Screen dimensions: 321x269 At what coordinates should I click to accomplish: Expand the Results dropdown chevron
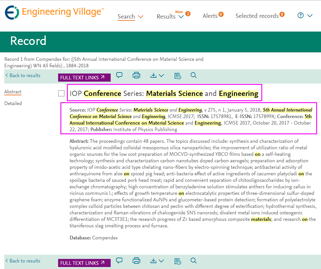tap(181, 17)
